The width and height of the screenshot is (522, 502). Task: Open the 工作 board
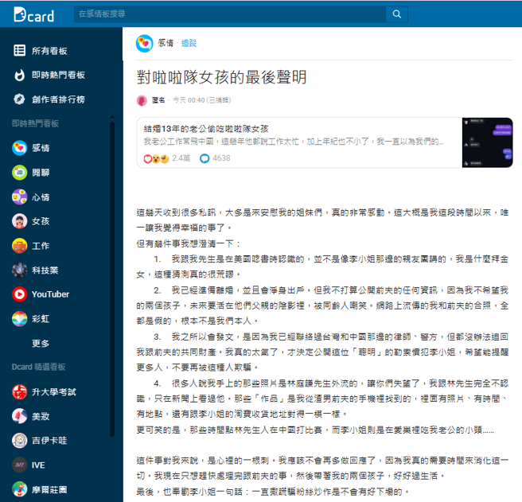point(40,246)
